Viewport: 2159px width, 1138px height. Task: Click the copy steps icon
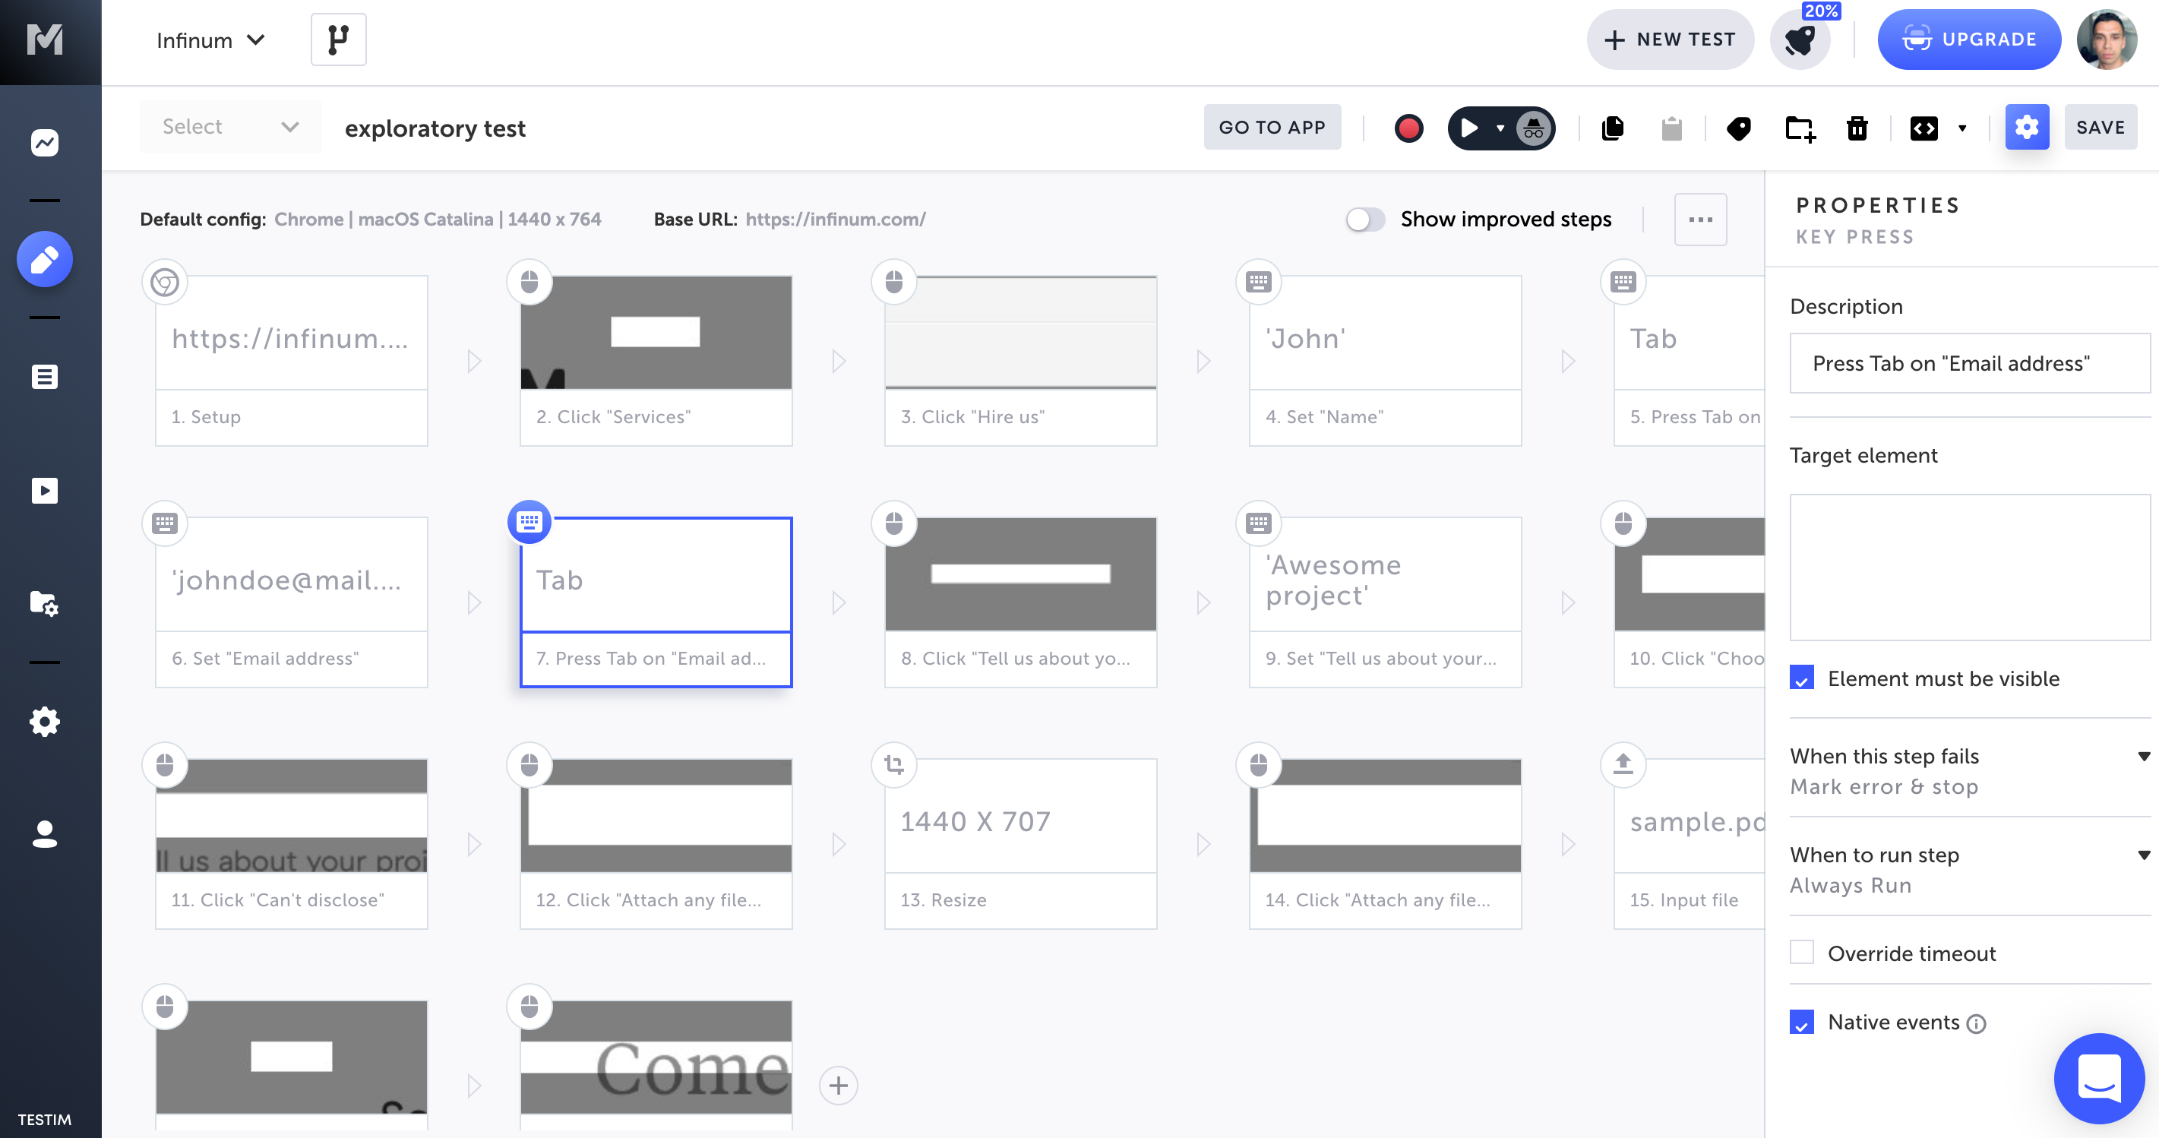(1613, 128)
